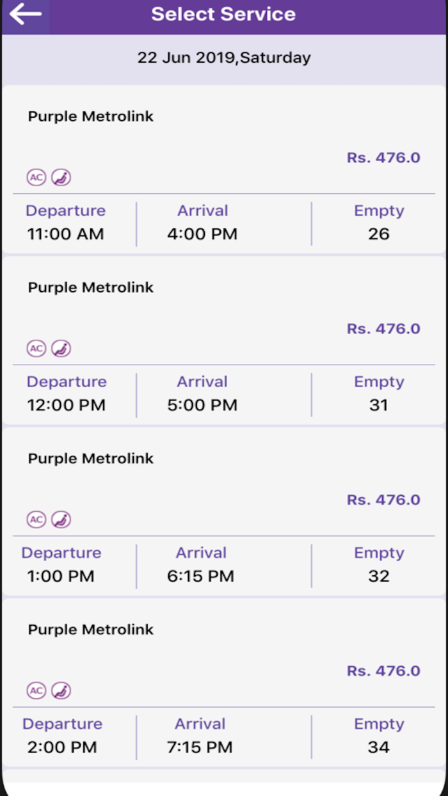Click the date header 22 Jun 2019, Saturday
Screen dimensions: 448x796
[x=224, y=58]
